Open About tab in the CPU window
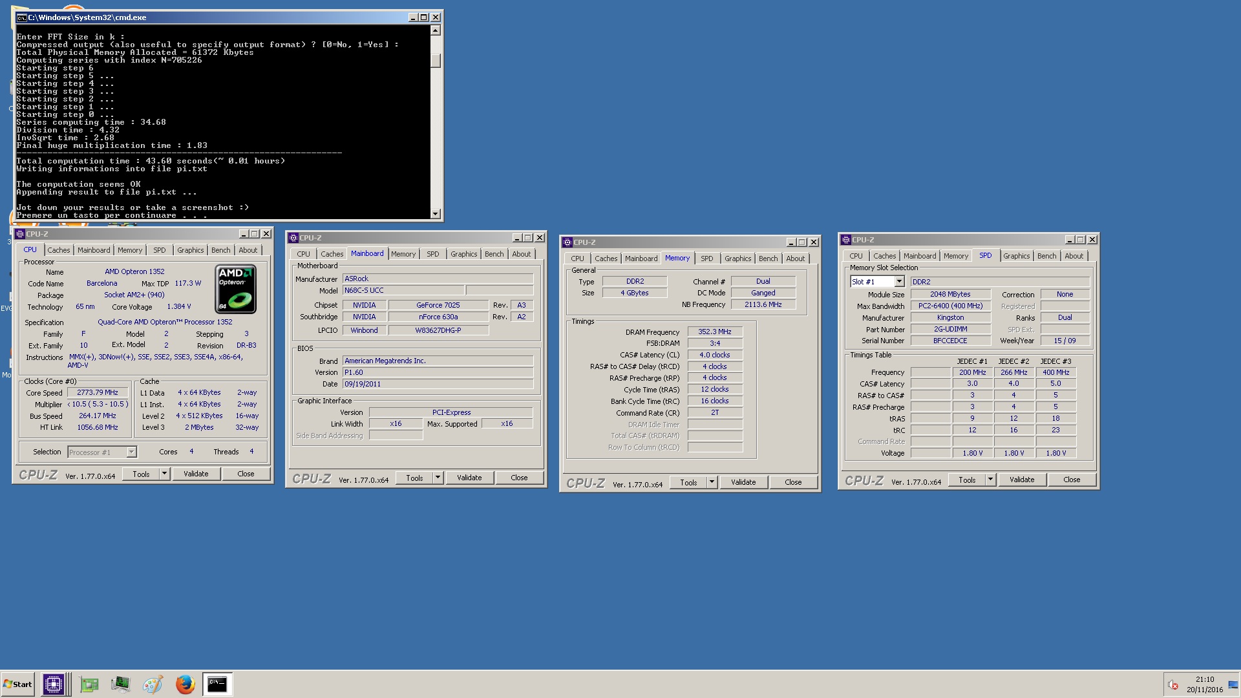The width and height of the screenshot is (1241, 698). [x=248, y=250]
